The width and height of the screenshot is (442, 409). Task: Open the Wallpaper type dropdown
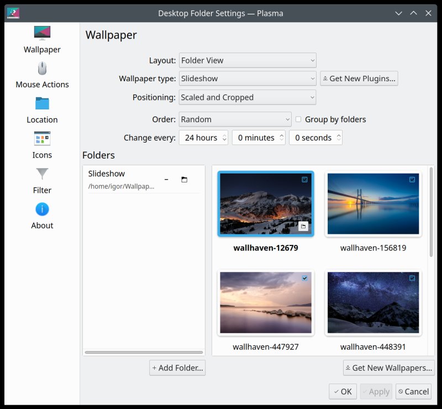pyautogui.click(x=247, y=78)
